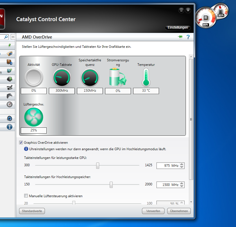The image size is (236, 227).
Task: Click the 33 °C temperature value
Action: click(146, 91)
